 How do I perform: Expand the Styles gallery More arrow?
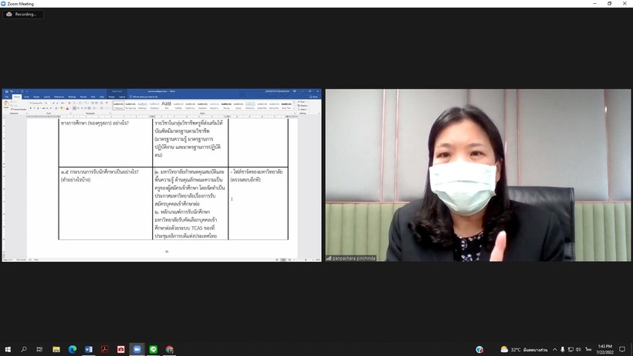294,109
